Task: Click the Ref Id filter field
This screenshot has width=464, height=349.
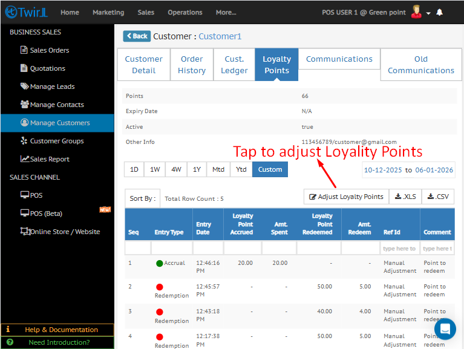Action: pos(399,249)
